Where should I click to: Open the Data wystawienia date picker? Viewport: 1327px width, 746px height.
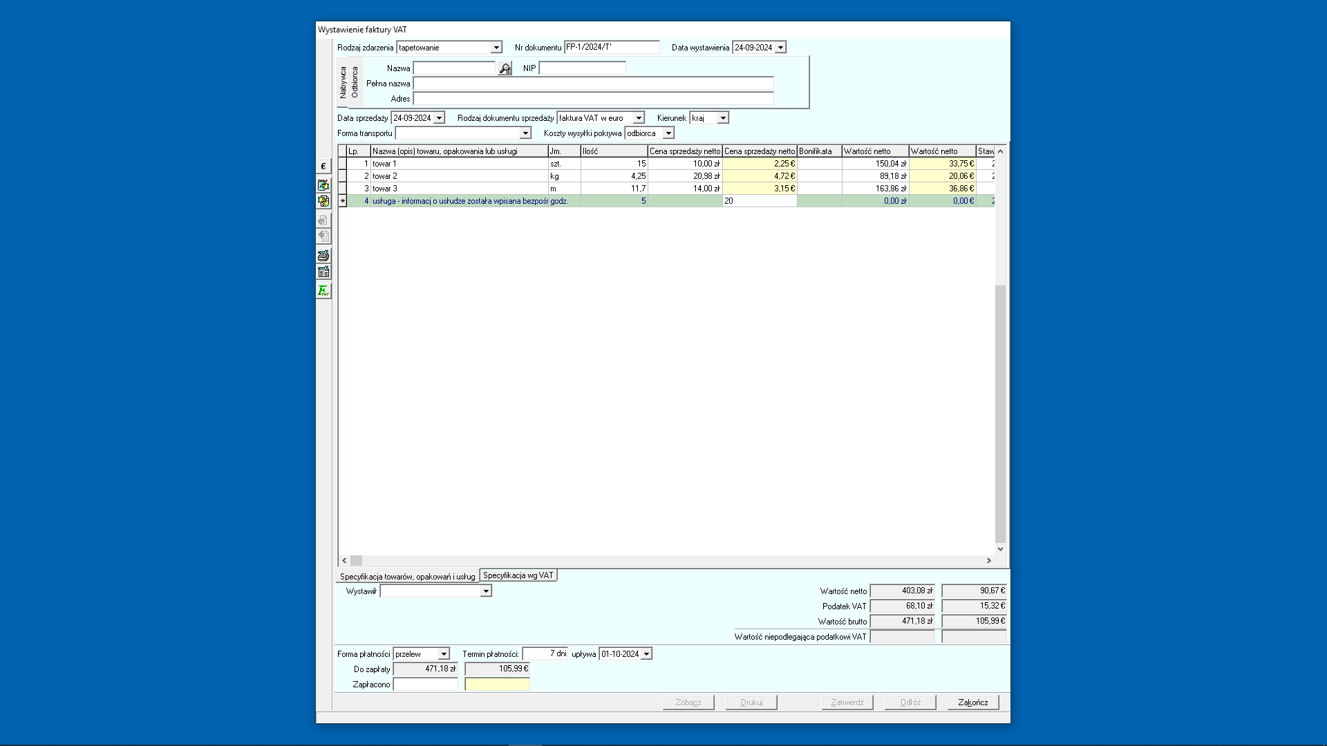point(780,48)
